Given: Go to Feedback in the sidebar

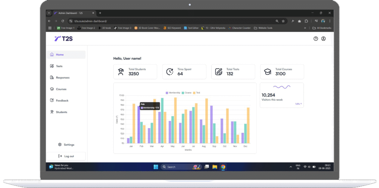Looking at the screenshot, I should tap(62, 100).
